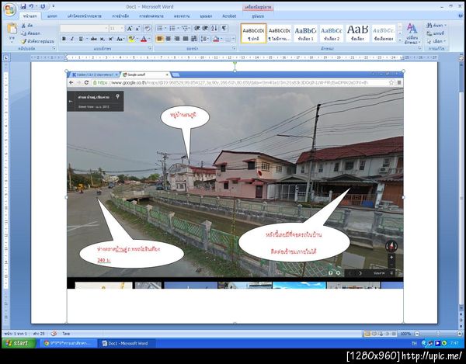Click the Windows Start button
This screenshot has width=466, height=364.
(19, 343)
